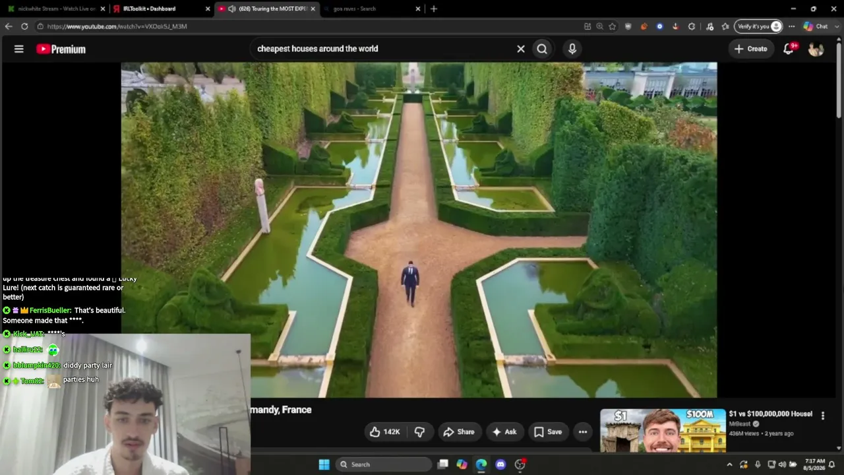The image size is (844, 475).
Task: Close the IRLToolkit Dashboard tab
Action: tap(208, 9)
